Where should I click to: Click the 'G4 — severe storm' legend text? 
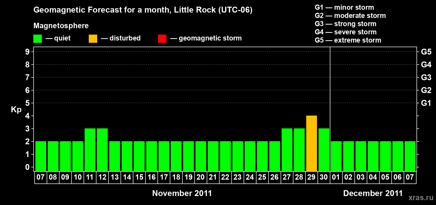tap(346, 32)
